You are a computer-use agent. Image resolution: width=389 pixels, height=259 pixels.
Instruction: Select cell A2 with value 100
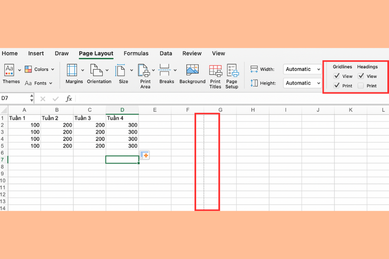24,125
